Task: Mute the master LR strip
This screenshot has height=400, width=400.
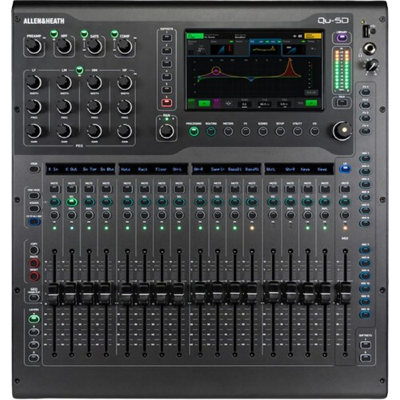Action: point(345,189)
